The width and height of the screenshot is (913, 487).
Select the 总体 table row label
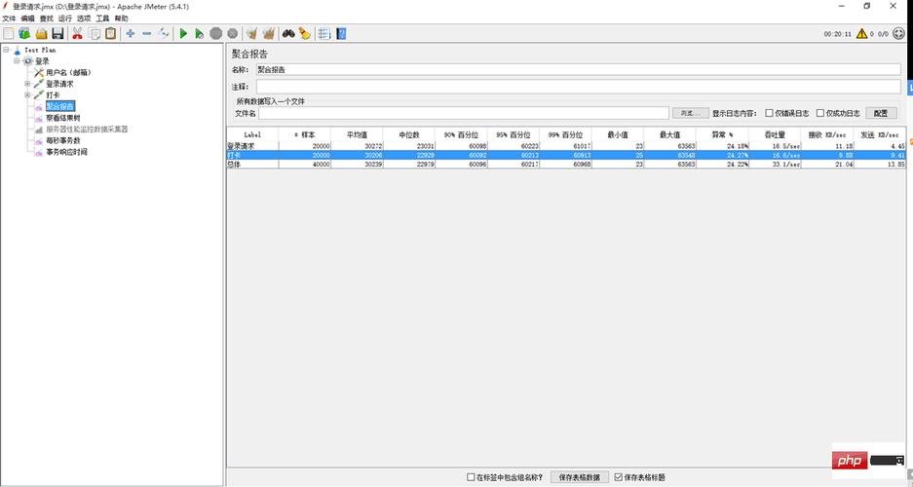tap(234, 165)
